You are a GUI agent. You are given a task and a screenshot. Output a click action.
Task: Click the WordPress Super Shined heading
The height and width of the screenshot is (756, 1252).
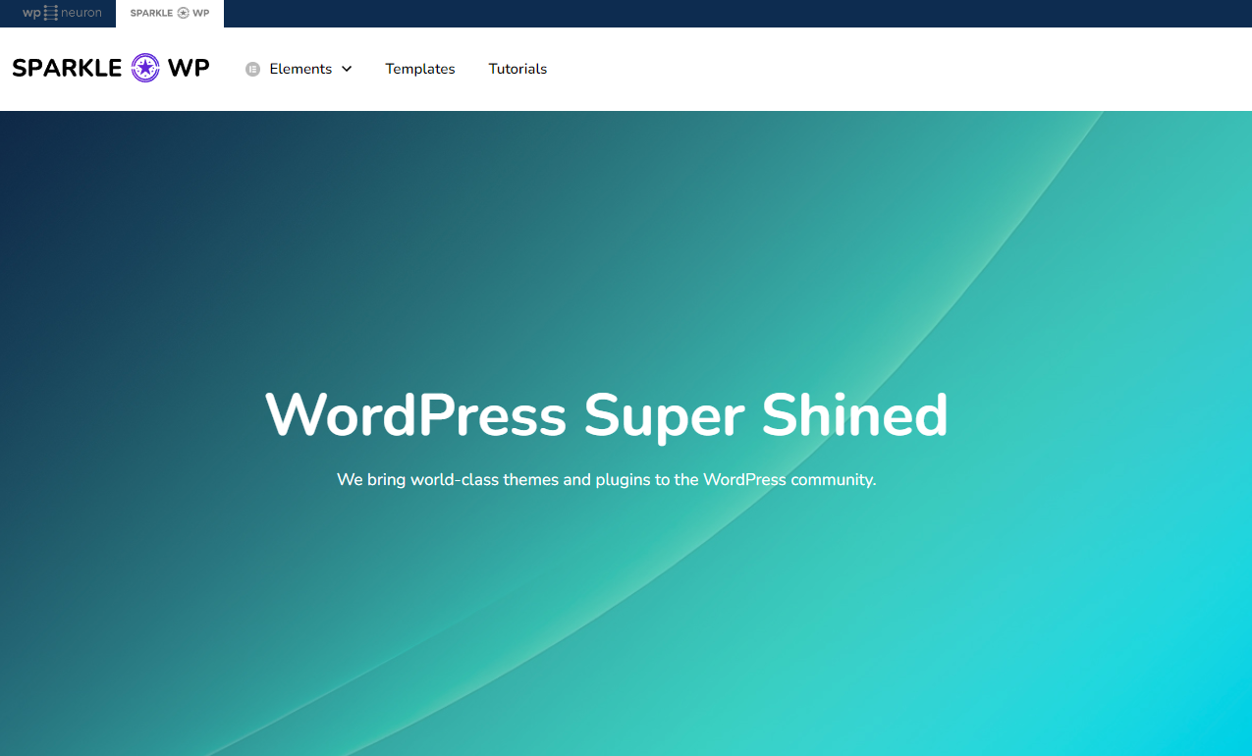(x=606, y=415)
